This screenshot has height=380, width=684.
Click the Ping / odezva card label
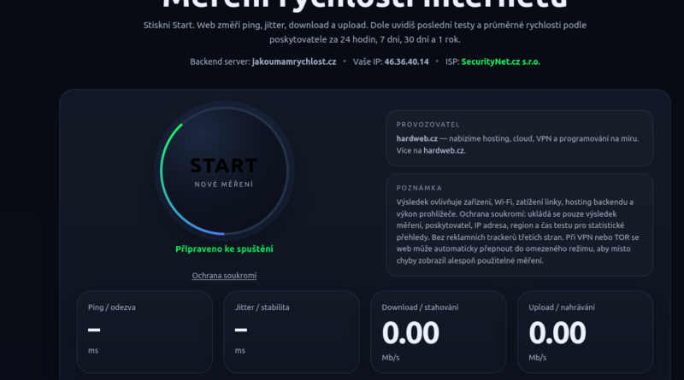[x=112, y=307]
